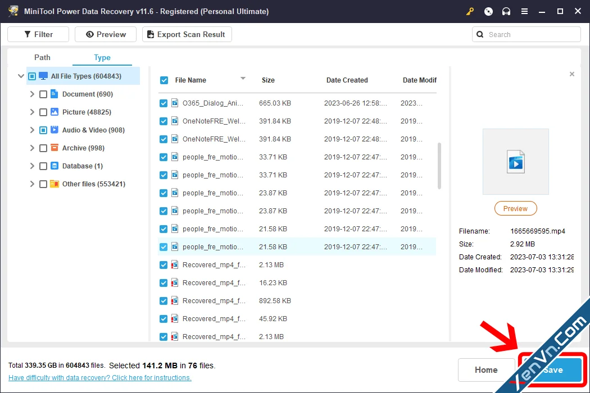Click the File Name sort arrow
590x393 pixels.
243,78
